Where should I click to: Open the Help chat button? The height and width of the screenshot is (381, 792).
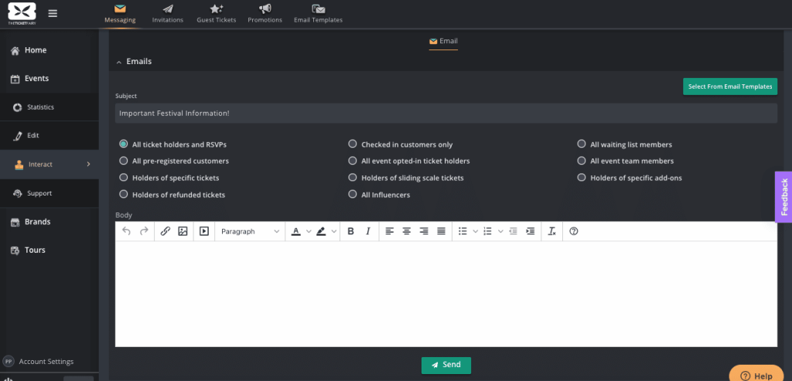756,375
